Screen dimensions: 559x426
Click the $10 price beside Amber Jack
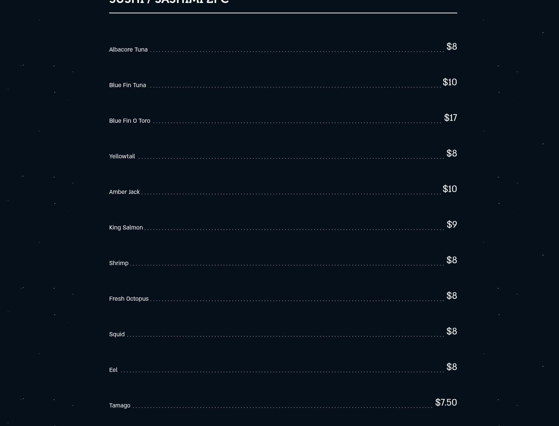(449, 189)
